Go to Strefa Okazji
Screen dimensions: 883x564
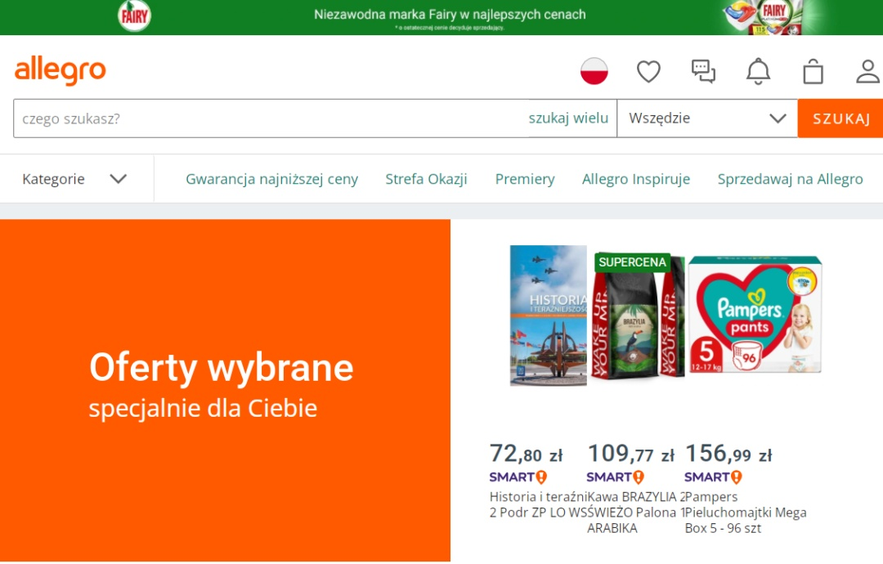426,179
